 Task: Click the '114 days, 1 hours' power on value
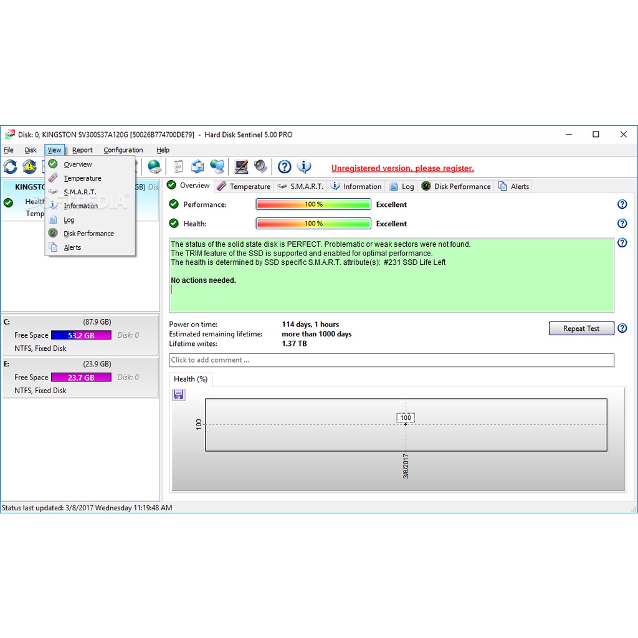point(310,324)
